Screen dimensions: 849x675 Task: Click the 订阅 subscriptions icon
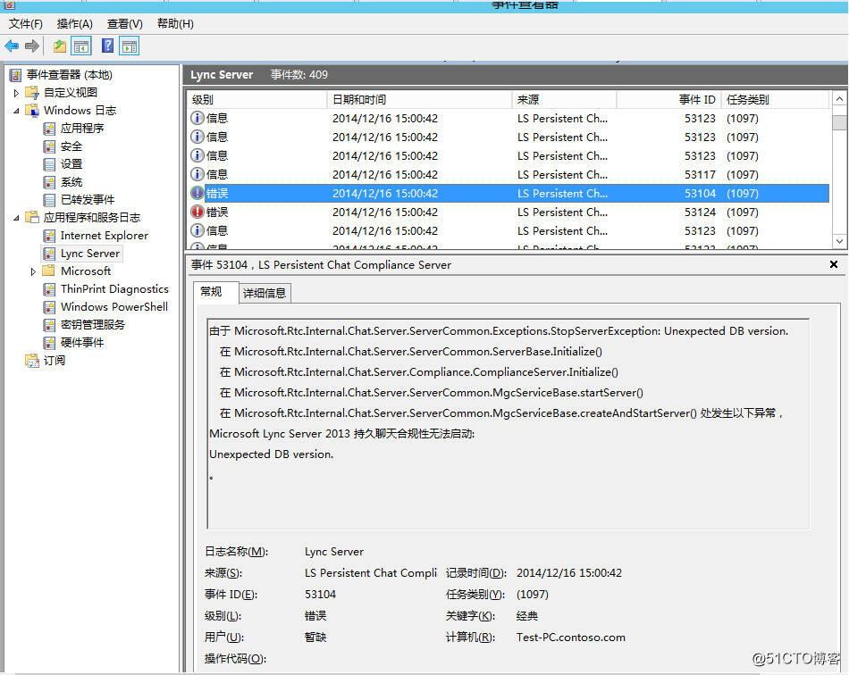(x=32, y=360)
